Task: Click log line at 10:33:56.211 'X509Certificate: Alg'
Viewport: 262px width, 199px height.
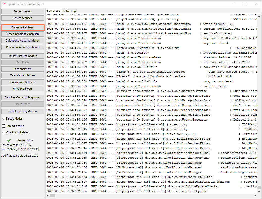Action: pyautogui.click(x=152, y=53)
